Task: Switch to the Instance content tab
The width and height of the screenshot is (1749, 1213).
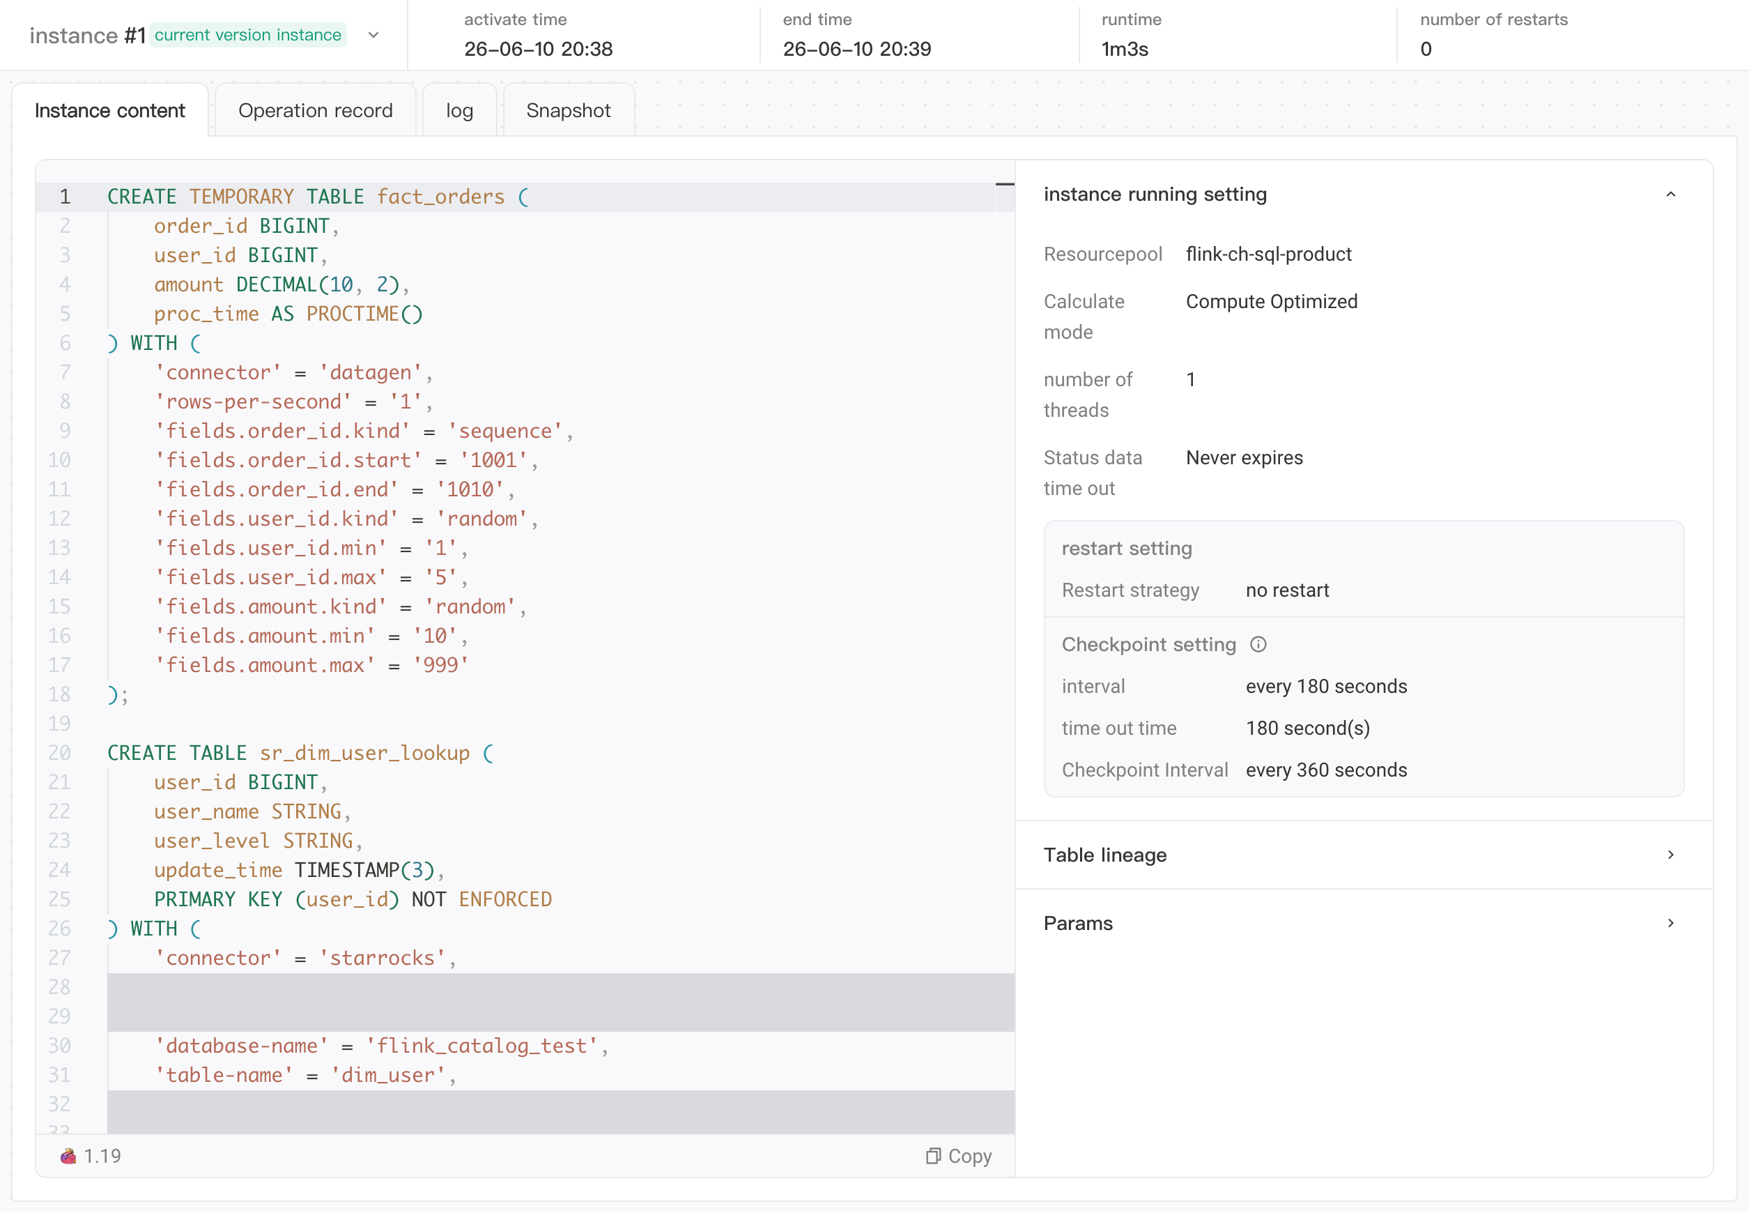Action: [110, 111]
